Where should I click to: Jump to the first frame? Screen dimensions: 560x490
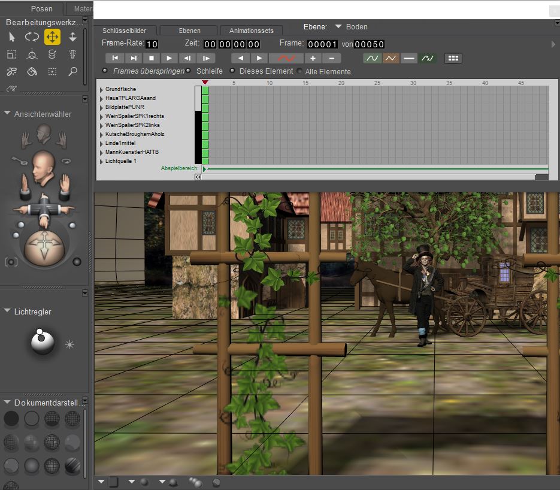tap(114, 58)
